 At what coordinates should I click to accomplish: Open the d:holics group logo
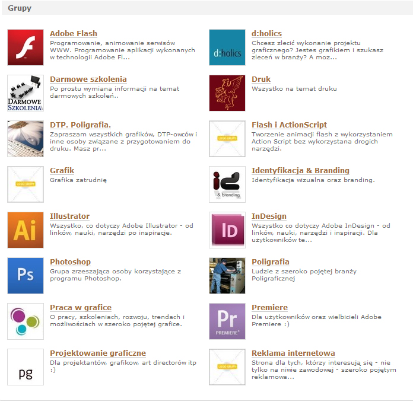pos(227,47)
